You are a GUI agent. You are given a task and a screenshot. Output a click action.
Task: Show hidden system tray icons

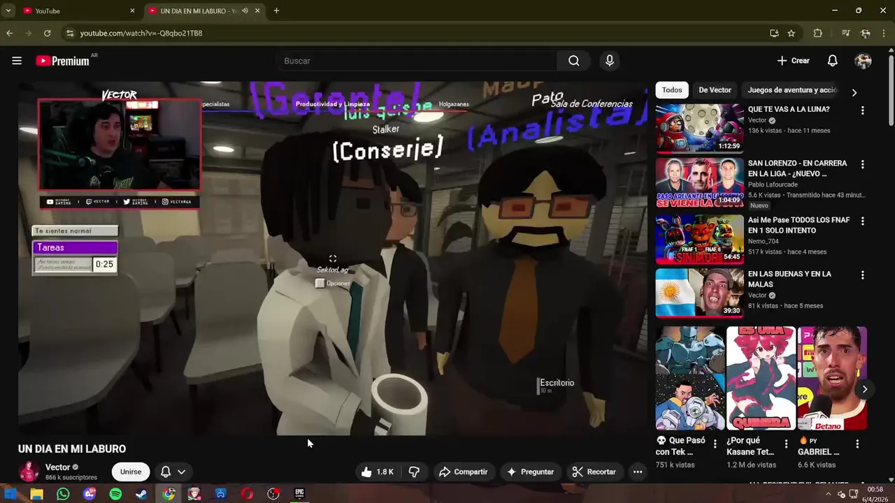(x=829, y=494)
